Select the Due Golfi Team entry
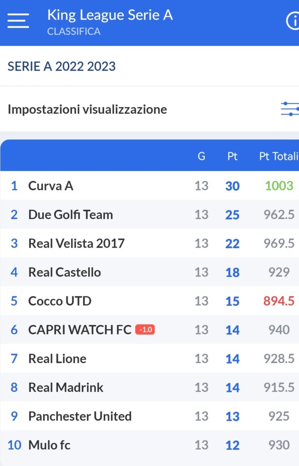The image size is (299, 466). point(71,214)
